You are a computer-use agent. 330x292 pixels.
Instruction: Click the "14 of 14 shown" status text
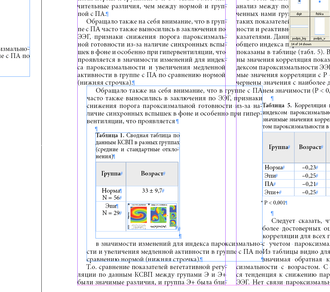click(x=301, y=44)
